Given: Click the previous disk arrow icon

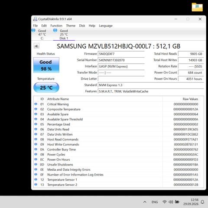Looking at the screenshot, I should [36, 46].
